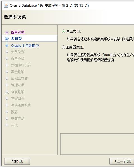The height and width of the screenshot is (167, 134).
Task: Click the 安装位置 step label
Action: (x=18, y=52)
